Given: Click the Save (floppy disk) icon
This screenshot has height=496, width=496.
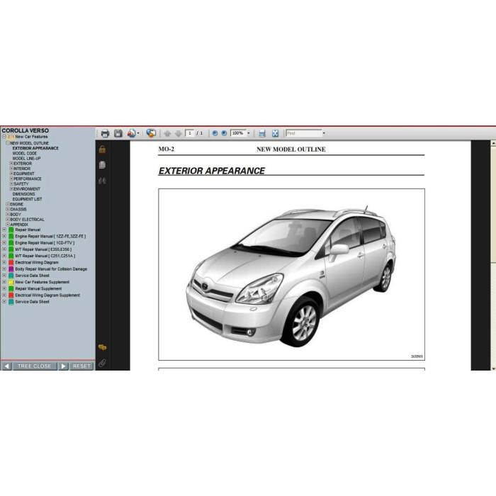Looking at the screenshot, I should click(118, 133).
